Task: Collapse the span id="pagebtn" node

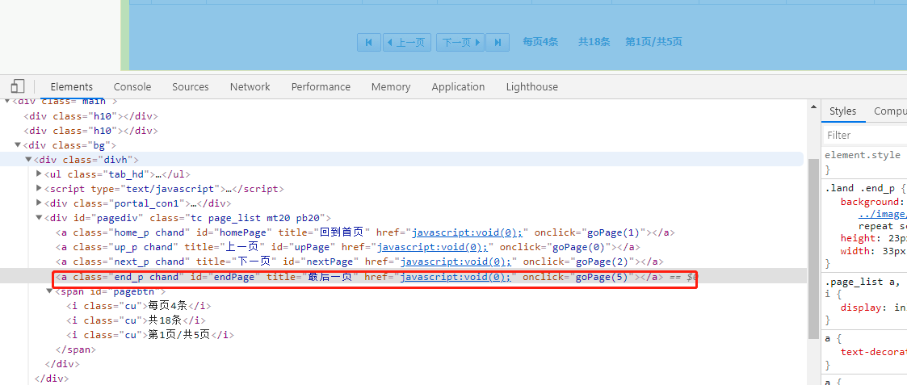Action: [x=49, y=291]
